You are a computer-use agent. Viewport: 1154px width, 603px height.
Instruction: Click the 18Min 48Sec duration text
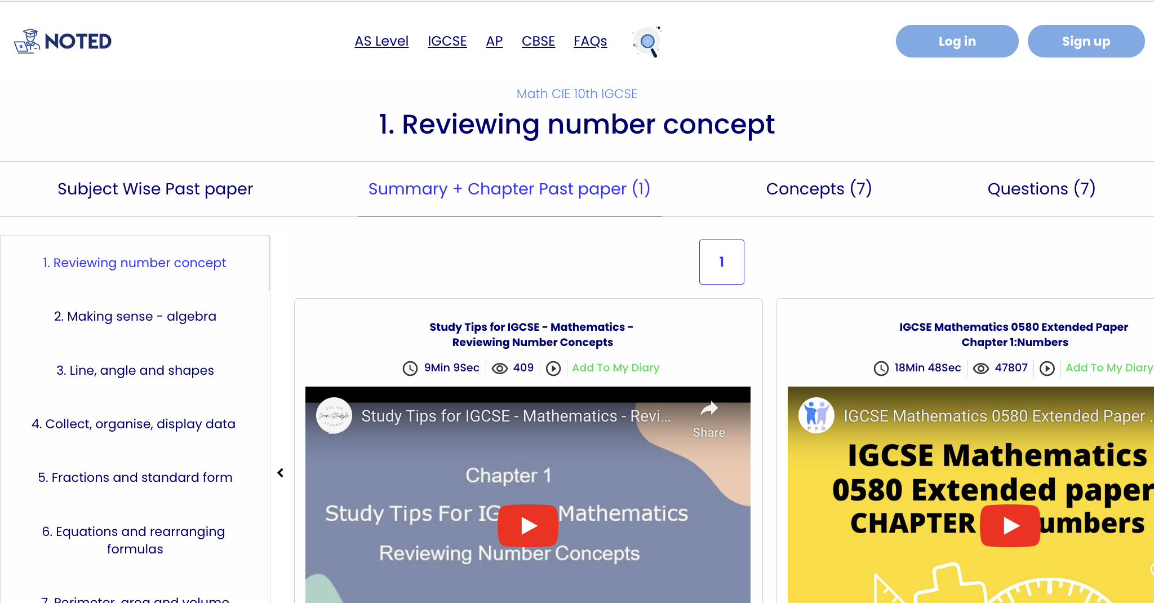click(x=927, y=368)
